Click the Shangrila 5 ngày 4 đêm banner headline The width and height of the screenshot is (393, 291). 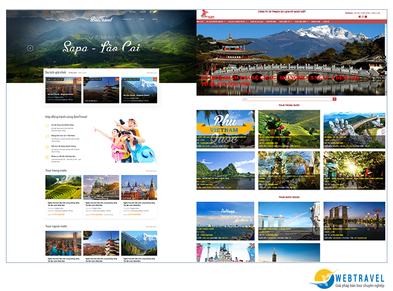coord(280,81)
